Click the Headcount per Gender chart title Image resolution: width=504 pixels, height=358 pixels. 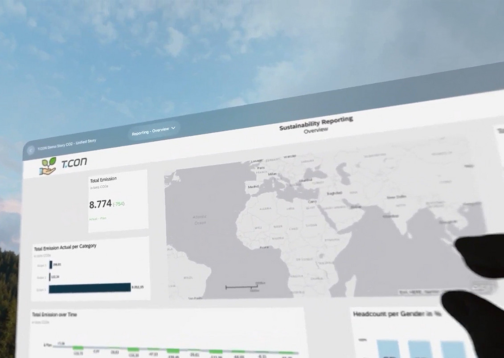pos(397,314)
